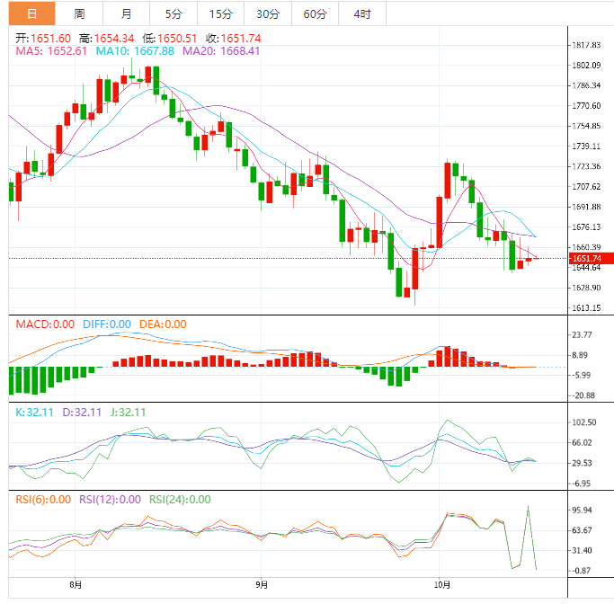Image resolution: width=614 pixels, height=604 pixels.
Task: Switch to the 周 weekly tab
Action: tap(79, 13)
